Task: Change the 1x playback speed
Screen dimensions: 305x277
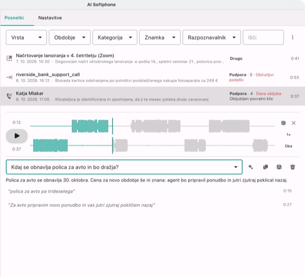Action: click(x=288, y=134)
